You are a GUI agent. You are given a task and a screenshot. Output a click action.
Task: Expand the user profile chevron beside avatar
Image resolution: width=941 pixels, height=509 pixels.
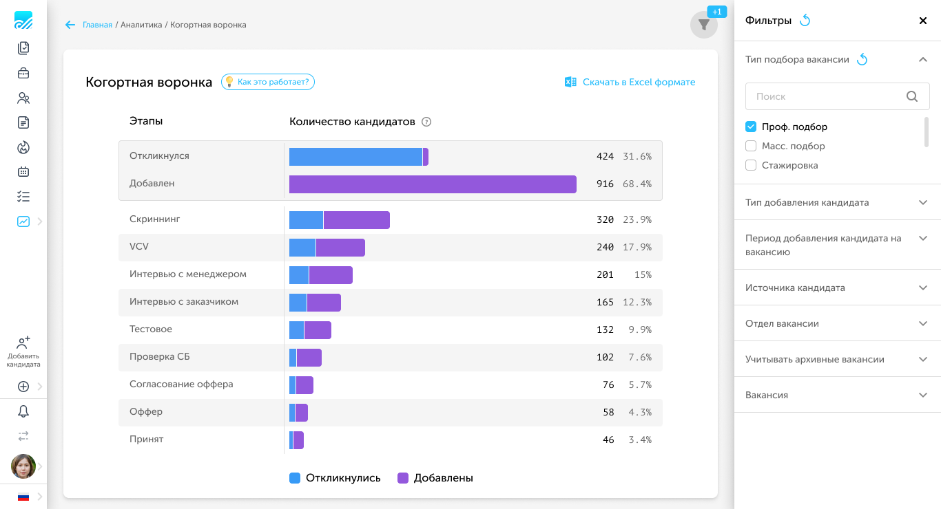(x=40, y=466)
